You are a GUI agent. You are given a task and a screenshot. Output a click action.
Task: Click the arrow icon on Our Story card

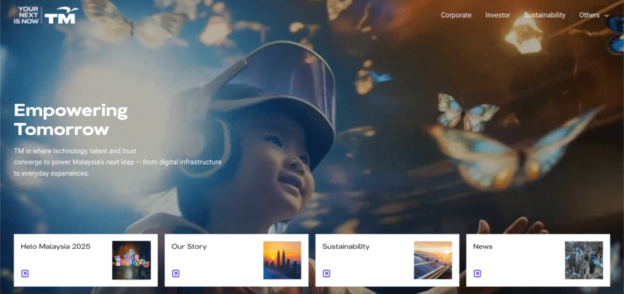tap(175, 273)
